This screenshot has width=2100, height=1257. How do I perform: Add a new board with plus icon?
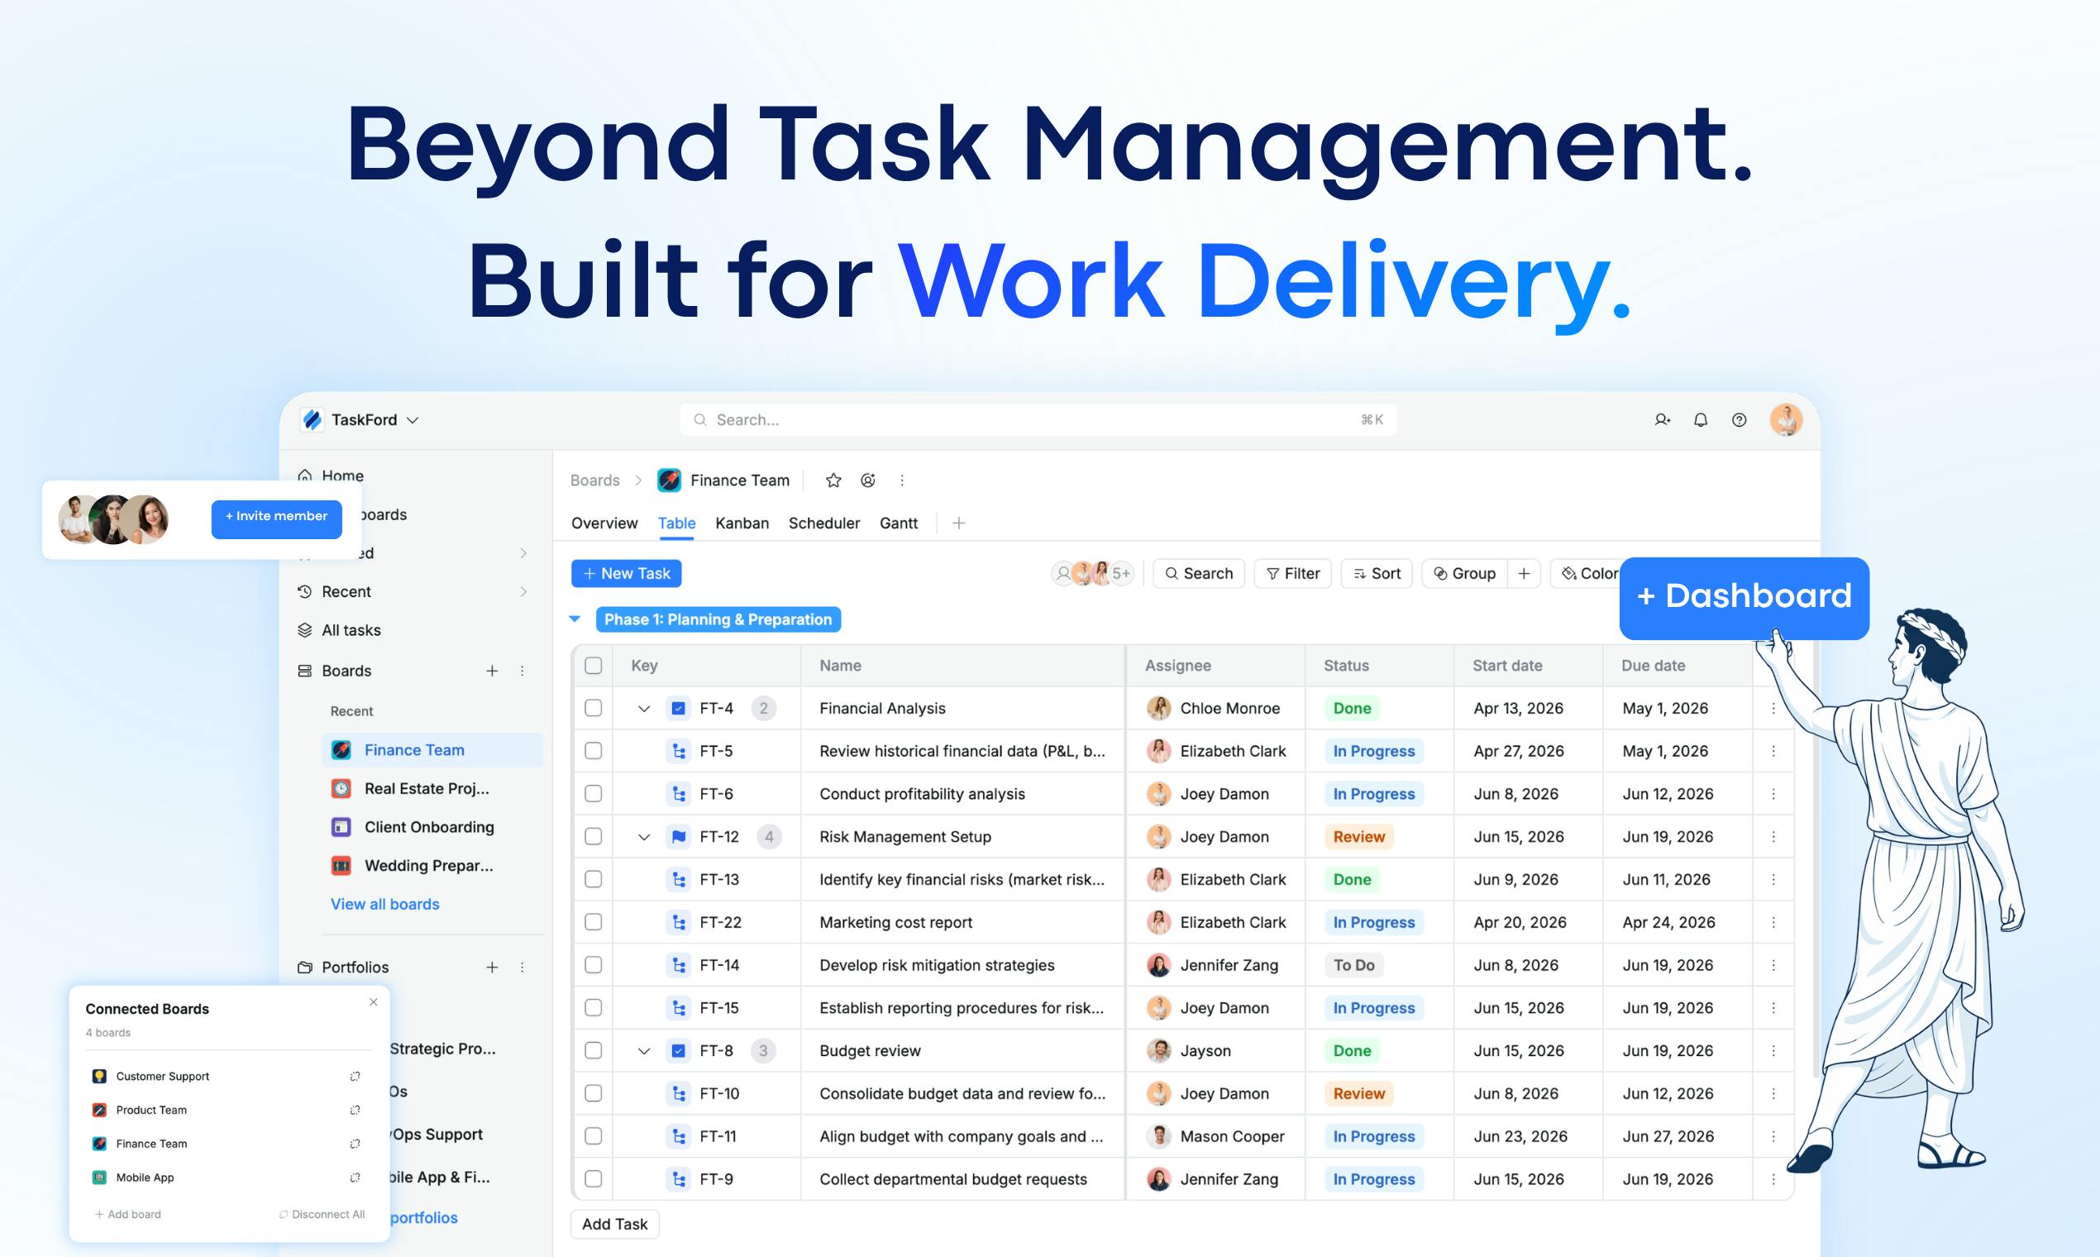492,671
